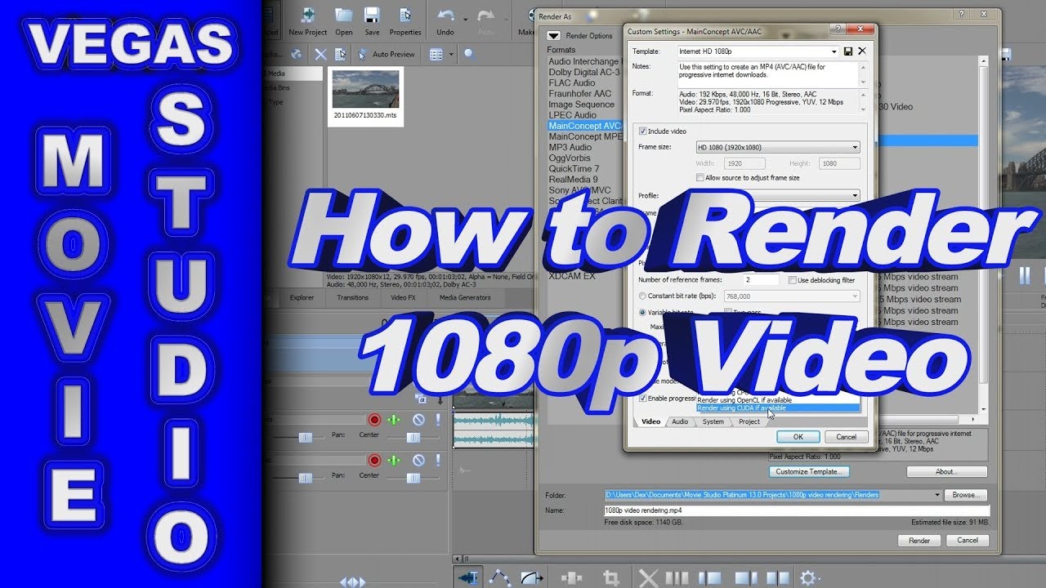
Task: Click the remove media X icon
Action: point(320,54)
